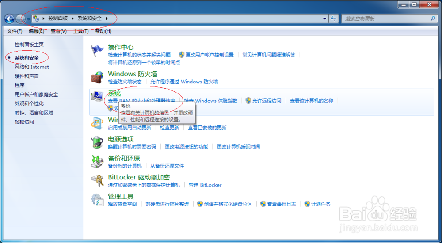The width and height of the screenshot is (442, 243).
Task: Open the Windows Update icon
Action: click(x=97, y=123)
